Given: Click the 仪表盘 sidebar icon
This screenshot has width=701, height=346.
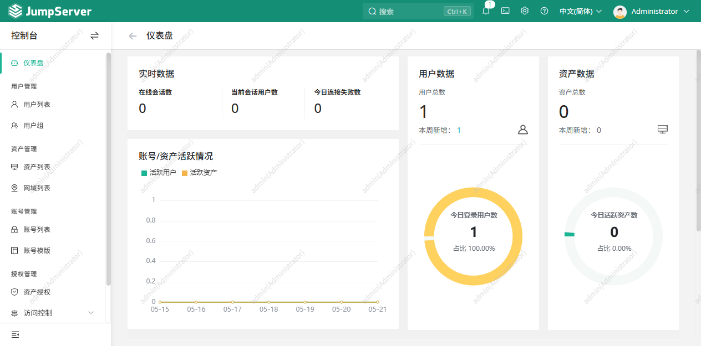Looking at the screenshot, I should click(14, 63).
